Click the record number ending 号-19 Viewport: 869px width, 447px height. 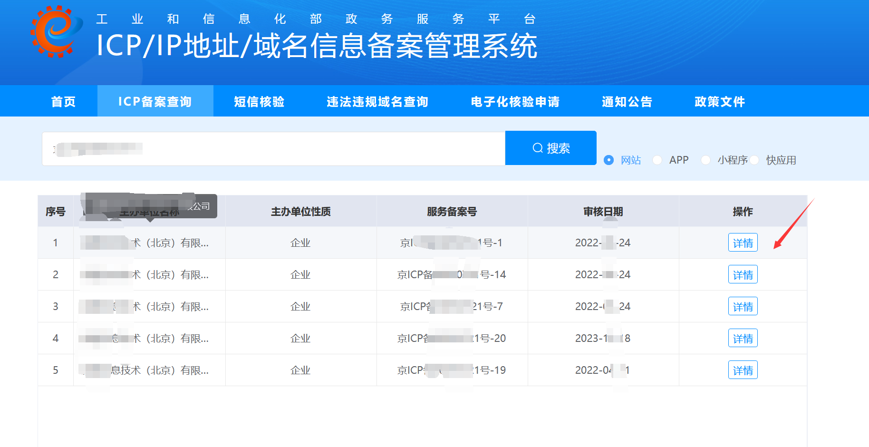tap(452, 370)
